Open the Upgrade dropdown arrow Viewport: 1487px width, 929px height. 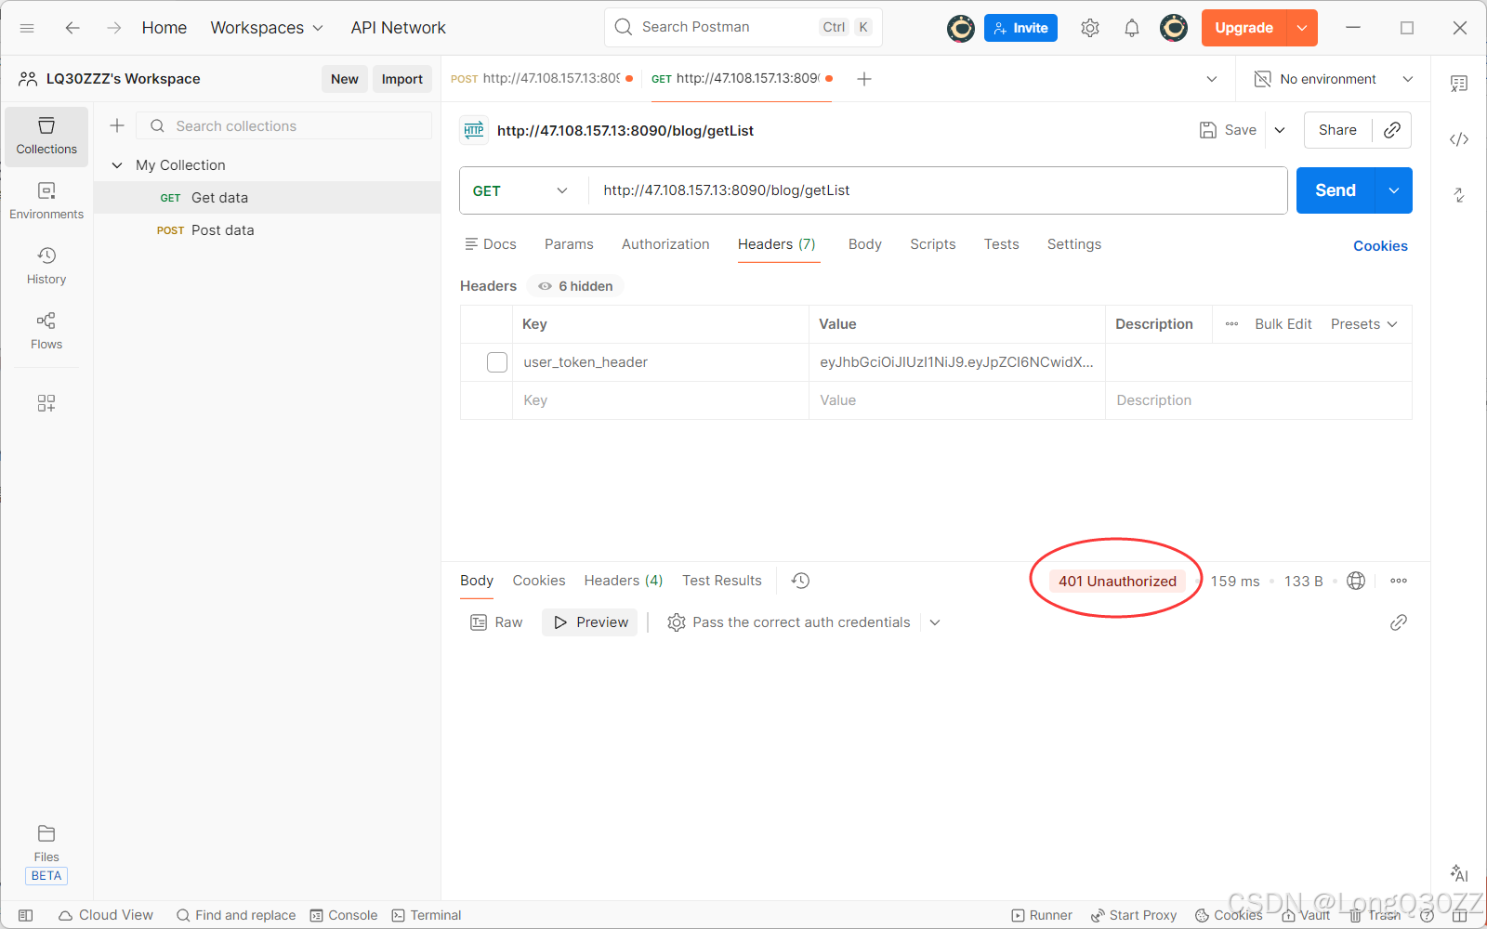(x=1302, y=28)
